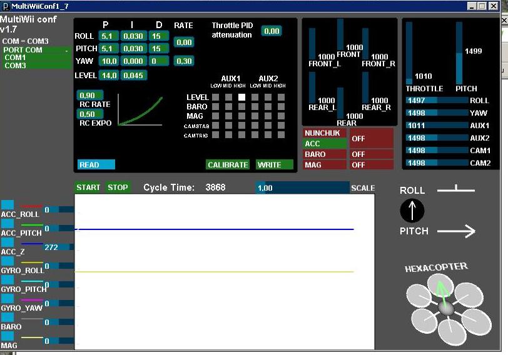Click the YAW channel slider bar
This screenshot has width=508, height=355.
[437, 113]
